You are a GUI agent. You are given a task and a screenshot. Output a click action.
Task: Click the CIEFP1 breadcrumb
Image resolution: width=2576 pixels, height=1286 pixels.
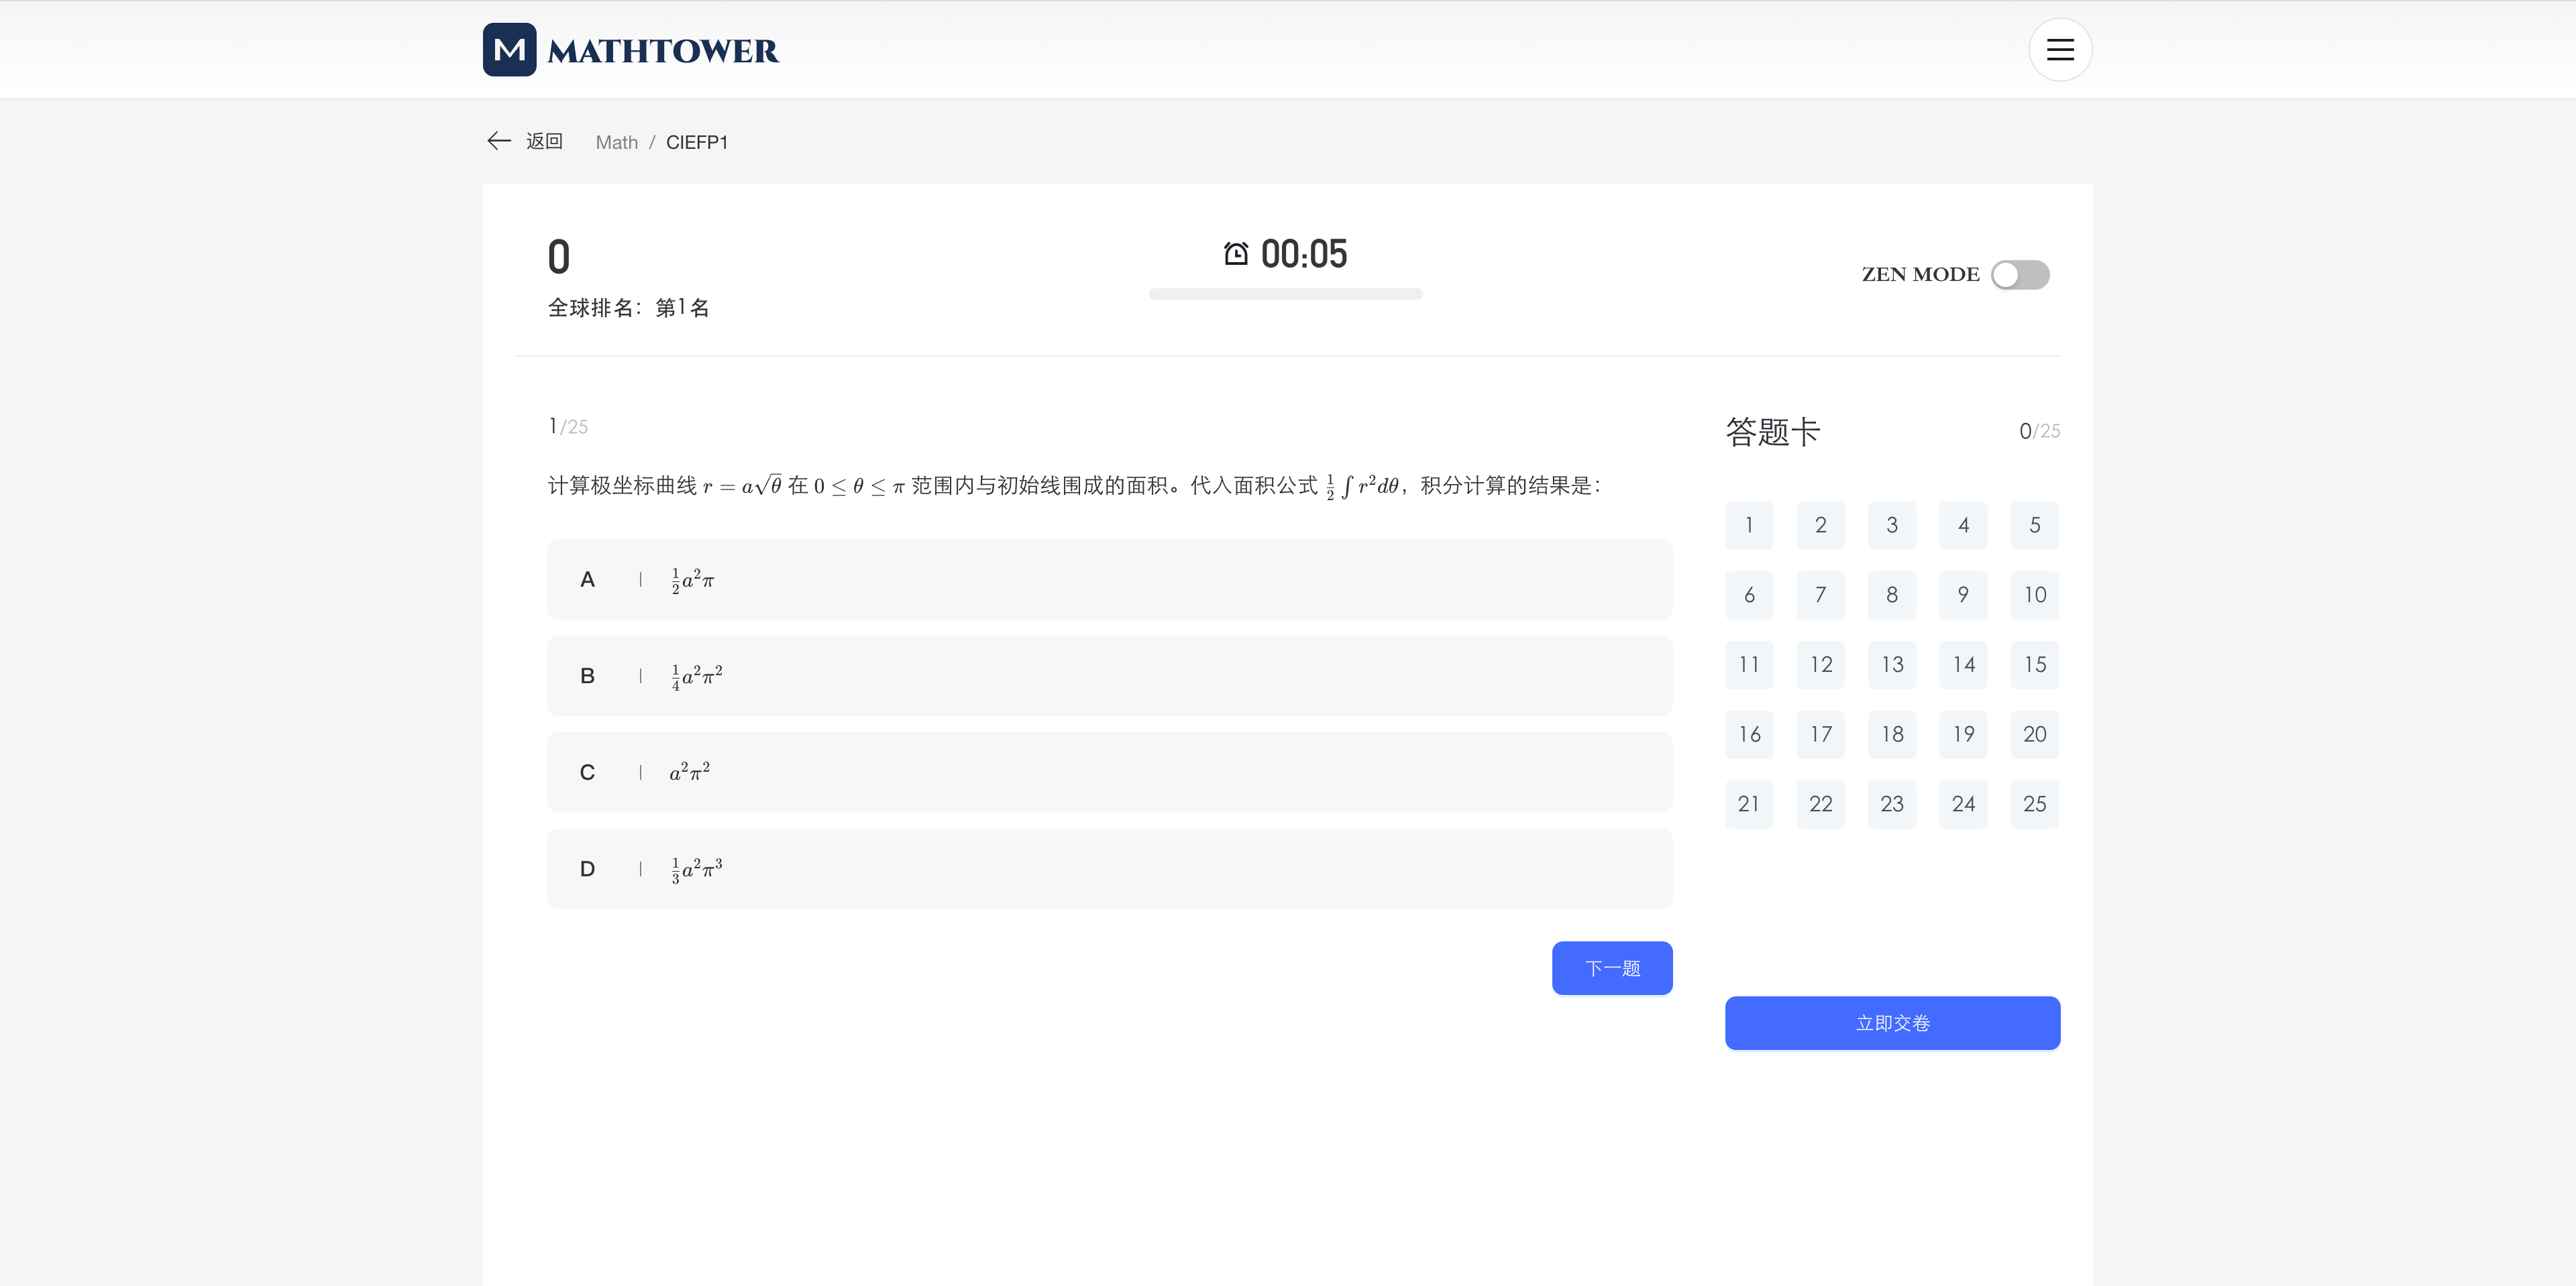pyautogui.click(x=697, y=143)
